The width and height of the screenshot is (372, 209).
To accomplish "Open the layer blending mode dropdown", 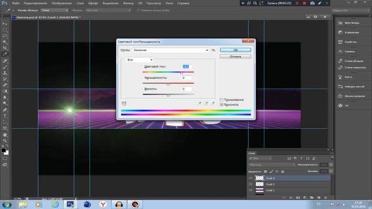I will [x=271, y=165].
